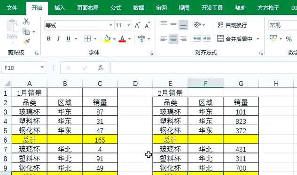Click the 合并后居中 button
Viewport: 297px width, 175px height.
(234, 39)
